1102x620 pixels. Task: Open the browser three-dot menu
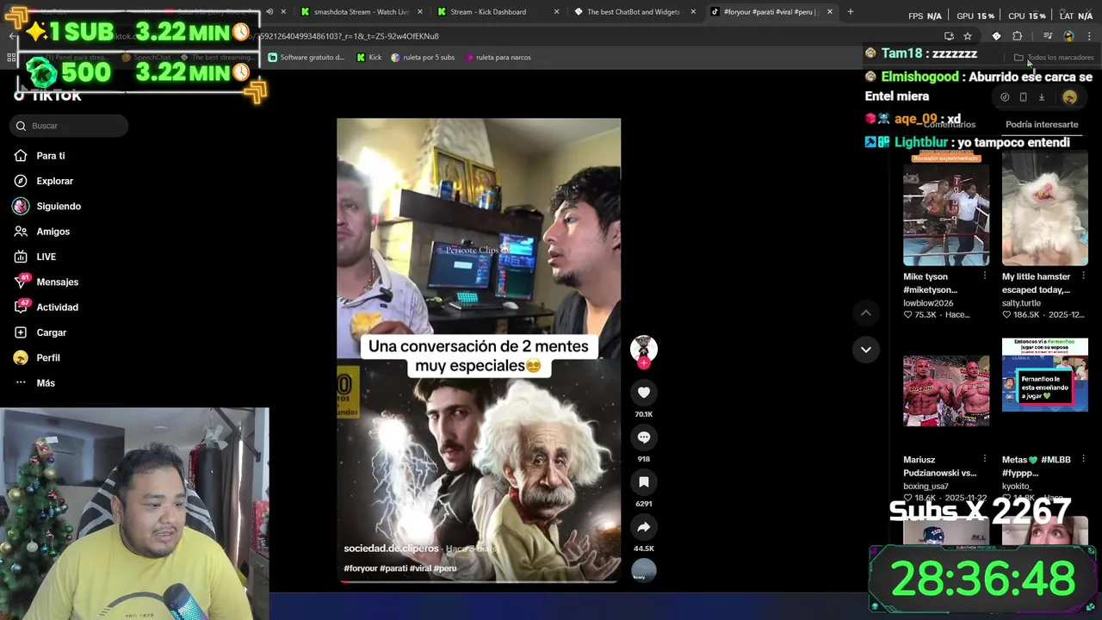[x=1089, y=36]
